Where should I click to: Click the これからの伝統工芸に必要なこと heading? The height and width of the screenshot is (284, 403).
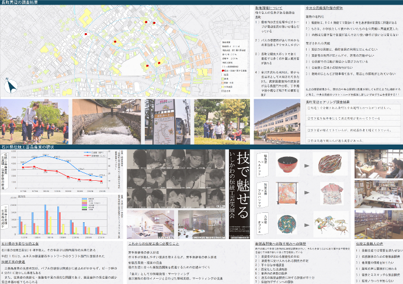click(154, 243)
